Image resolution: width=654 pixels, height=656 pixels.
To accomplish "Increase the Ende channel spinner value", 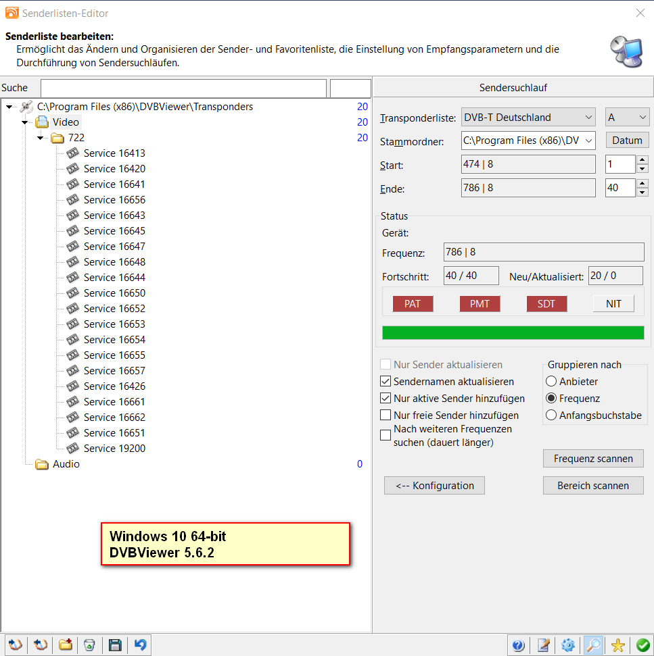I will 643,183.
